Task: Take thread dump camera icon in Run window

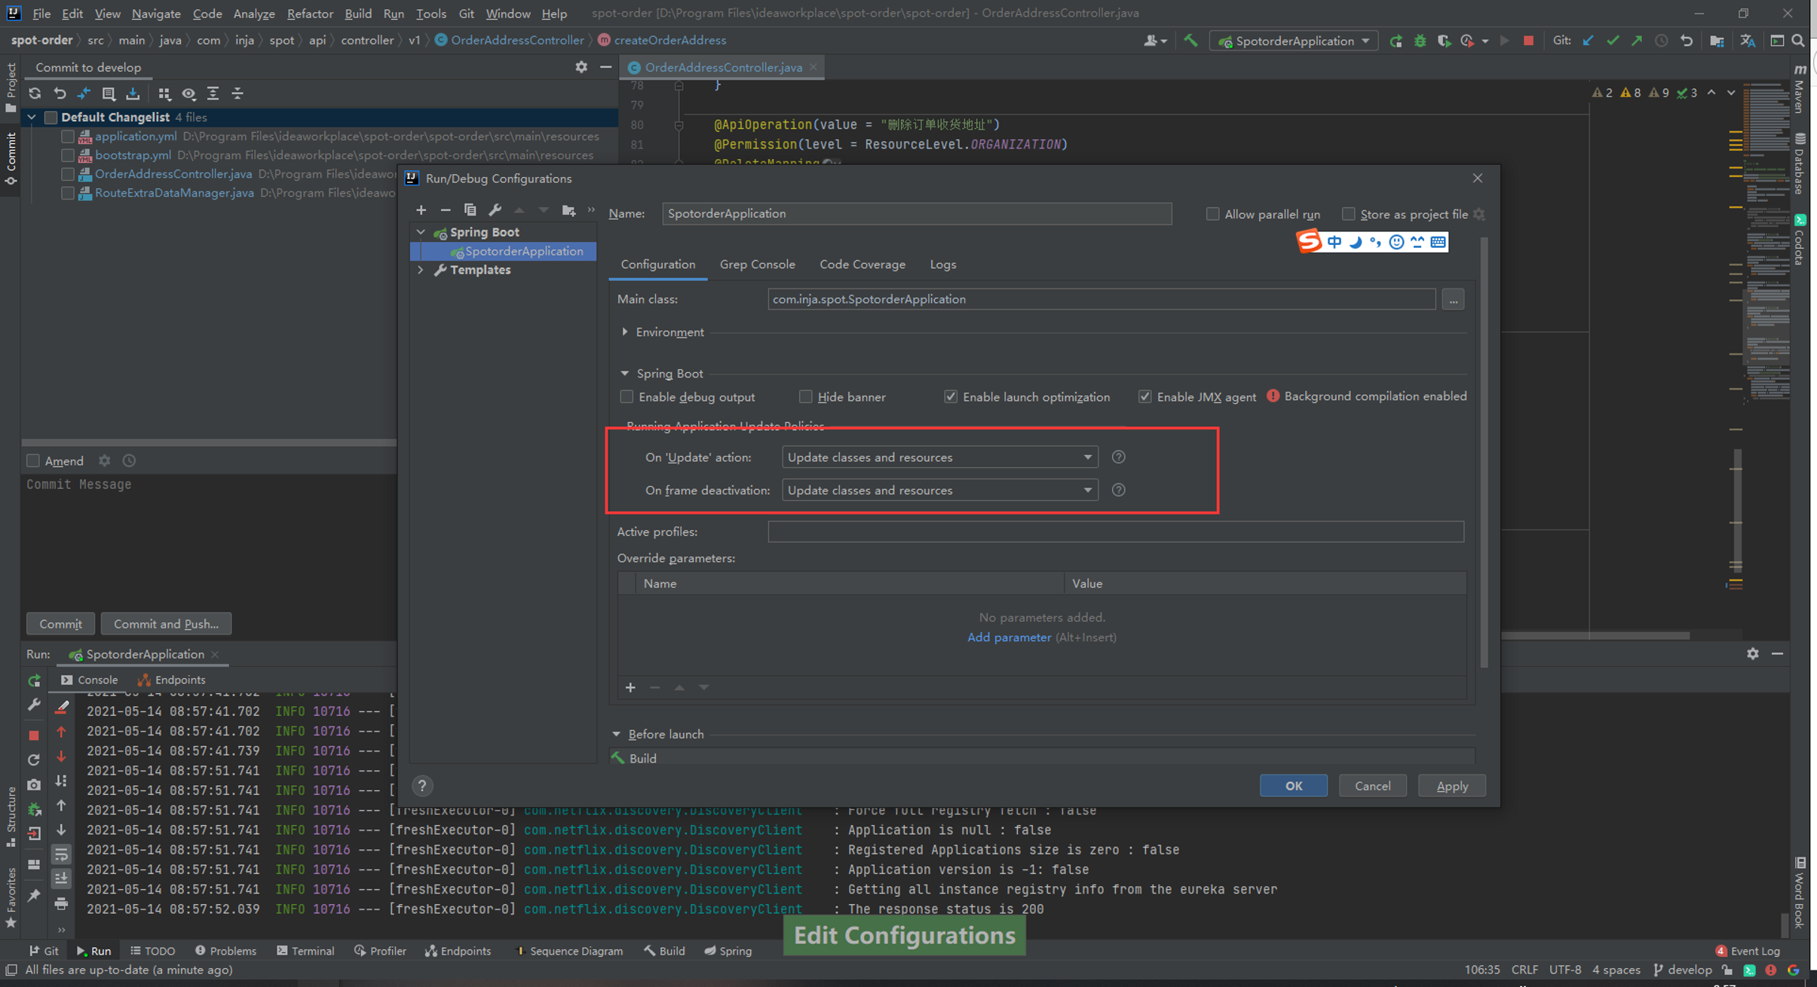Action: (34, 784)
